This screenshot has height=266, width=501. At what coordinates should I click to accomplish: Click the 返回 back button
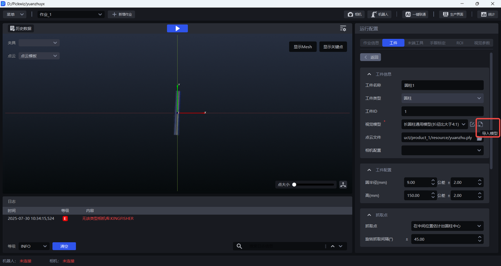click(371, 57)
